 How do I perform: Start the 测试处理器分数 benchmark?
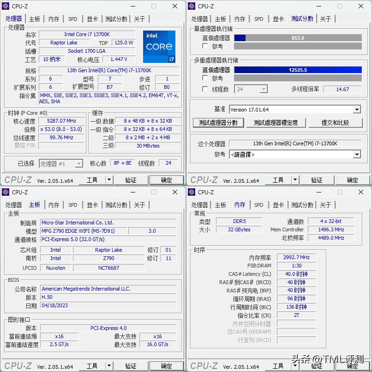click(x=218, y=123)
